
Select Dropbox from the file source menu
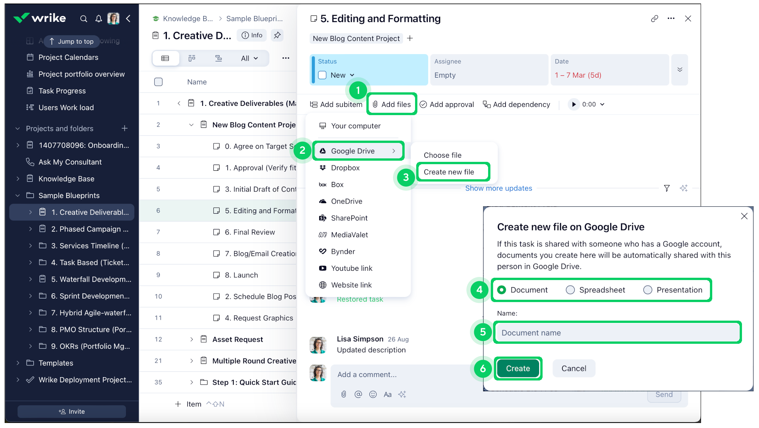[345, 168]
